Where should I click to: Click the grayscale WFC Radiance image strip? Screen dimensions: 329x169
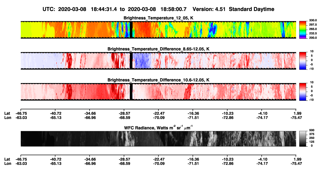pos(158,139)
